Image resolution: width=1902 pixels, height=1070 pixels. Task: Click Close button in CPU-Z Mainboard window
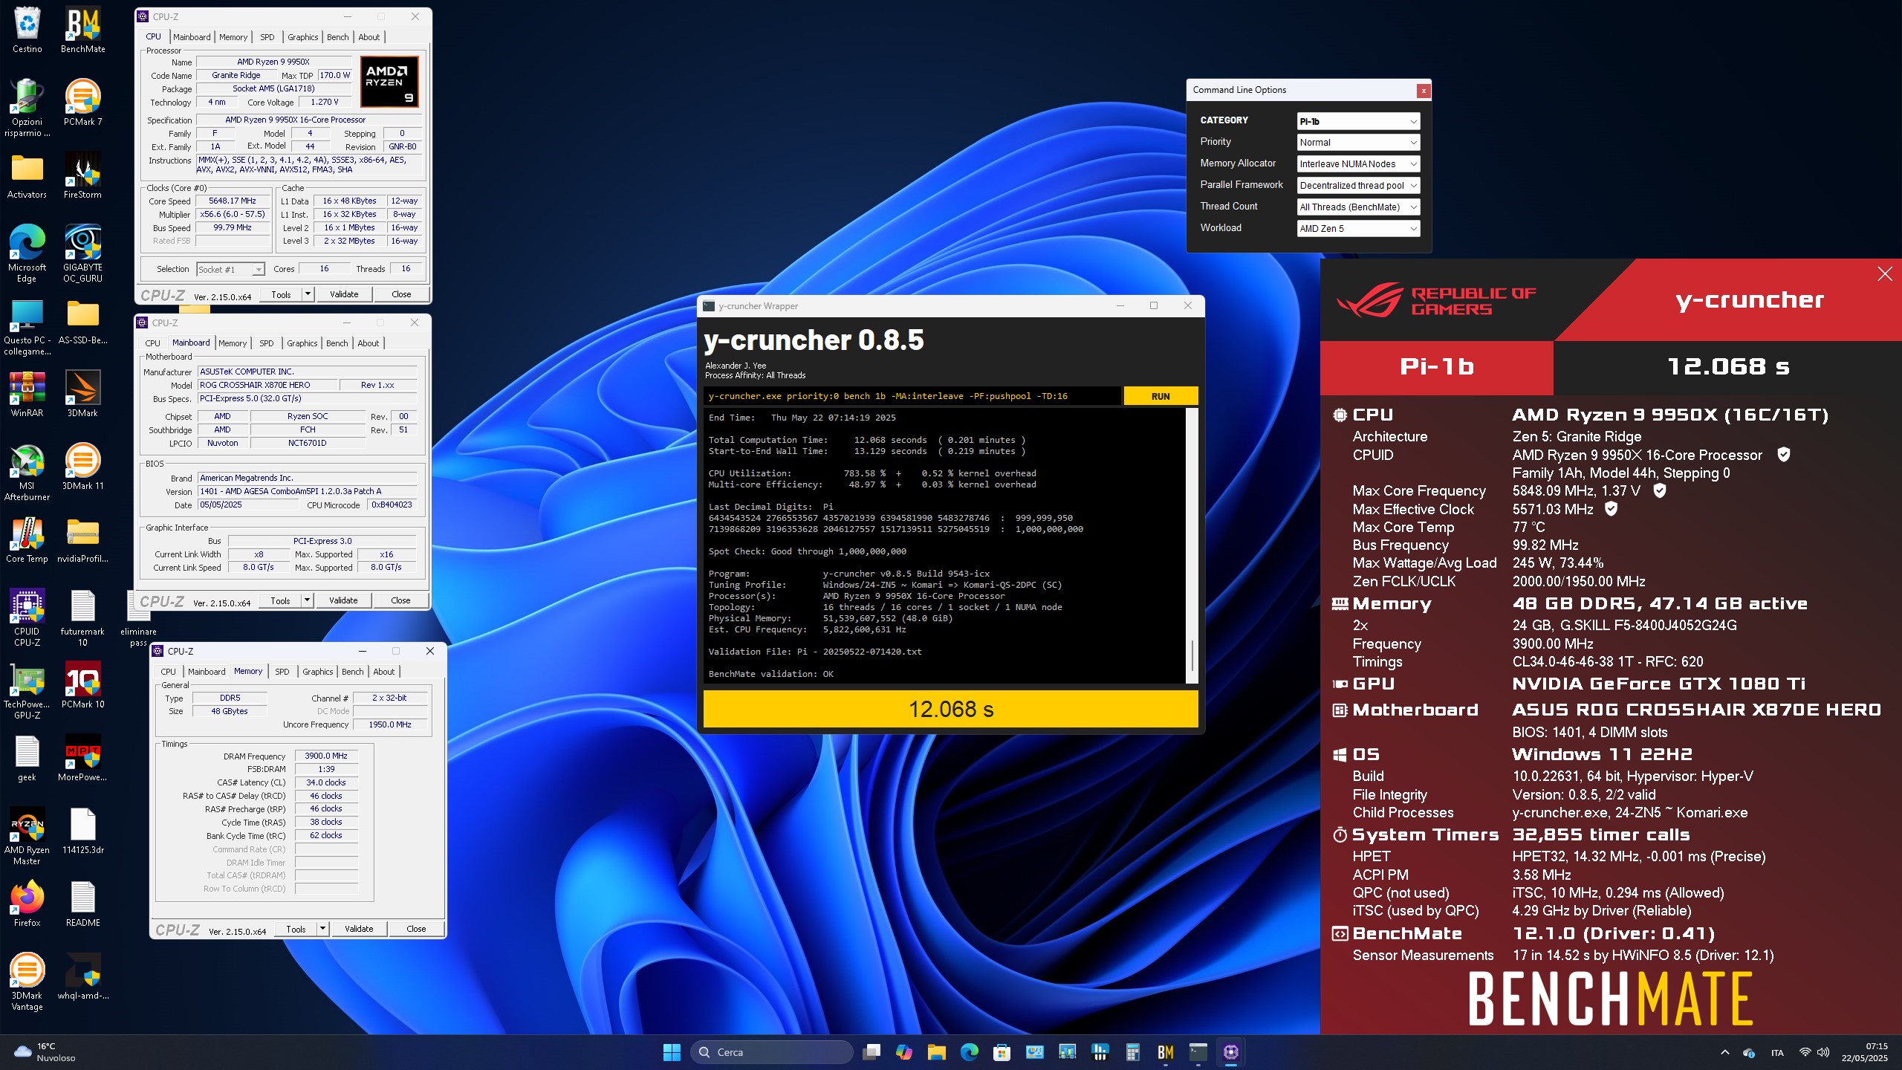[x=400, y=600]
